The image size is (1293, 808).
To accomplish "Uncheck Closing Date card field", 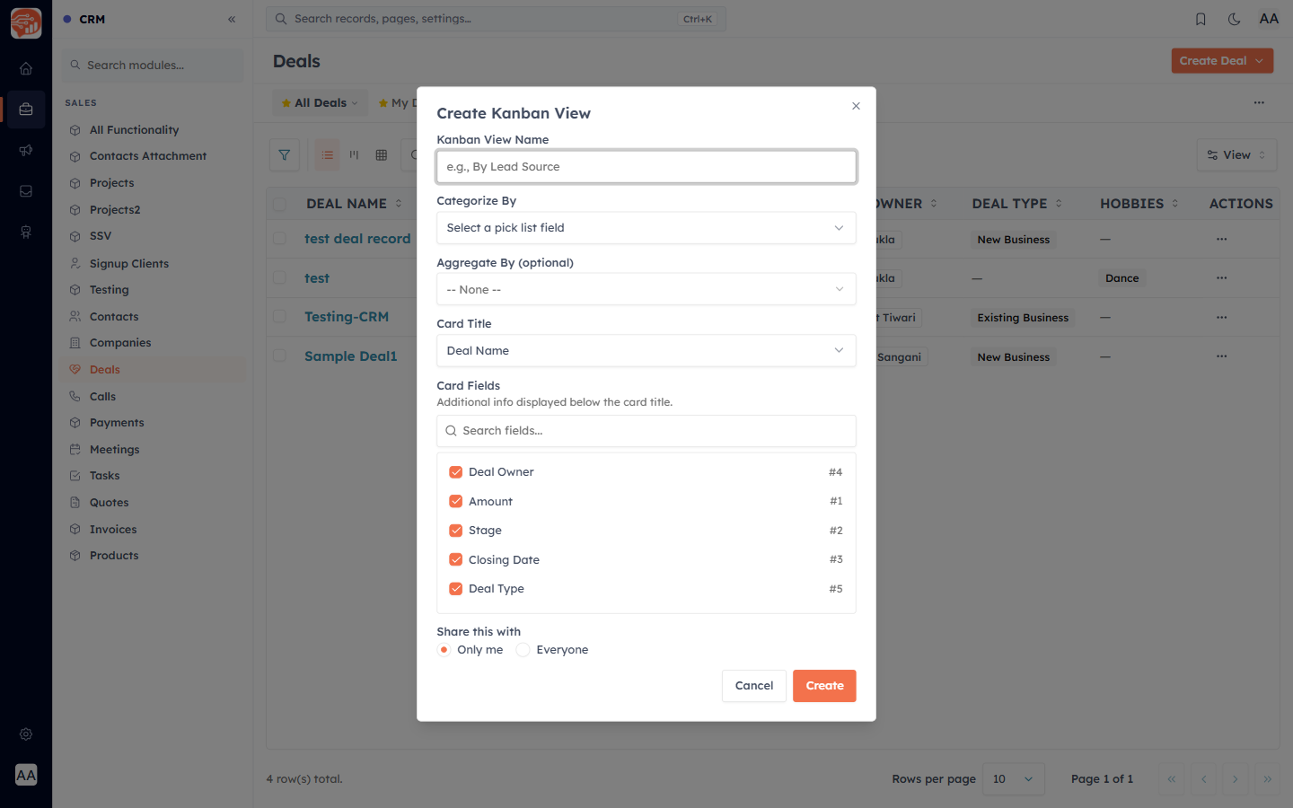I will pos(456,560).
